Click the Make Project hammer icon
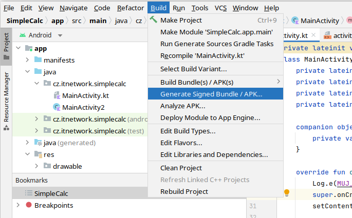 point(154,19)
